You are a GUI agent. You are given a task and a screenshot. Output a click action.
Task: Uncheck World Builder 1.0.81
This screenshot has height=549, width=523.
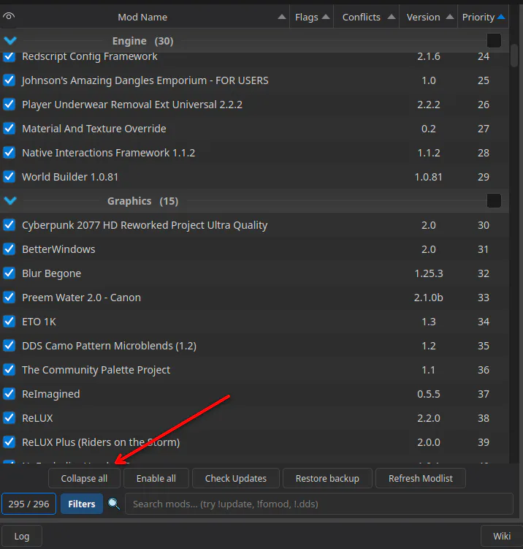(x=9, y=177)
